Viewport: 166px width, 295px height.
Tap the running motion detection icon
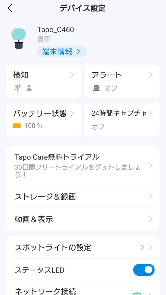[x=18, y=88]
